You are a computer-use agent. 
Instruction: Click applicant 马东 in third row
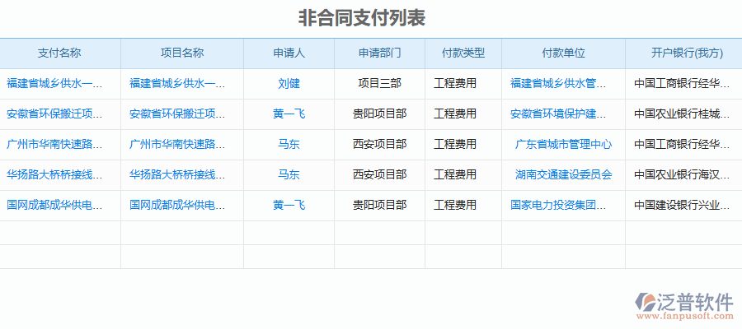pyautogui.click(x=289, y=144)
